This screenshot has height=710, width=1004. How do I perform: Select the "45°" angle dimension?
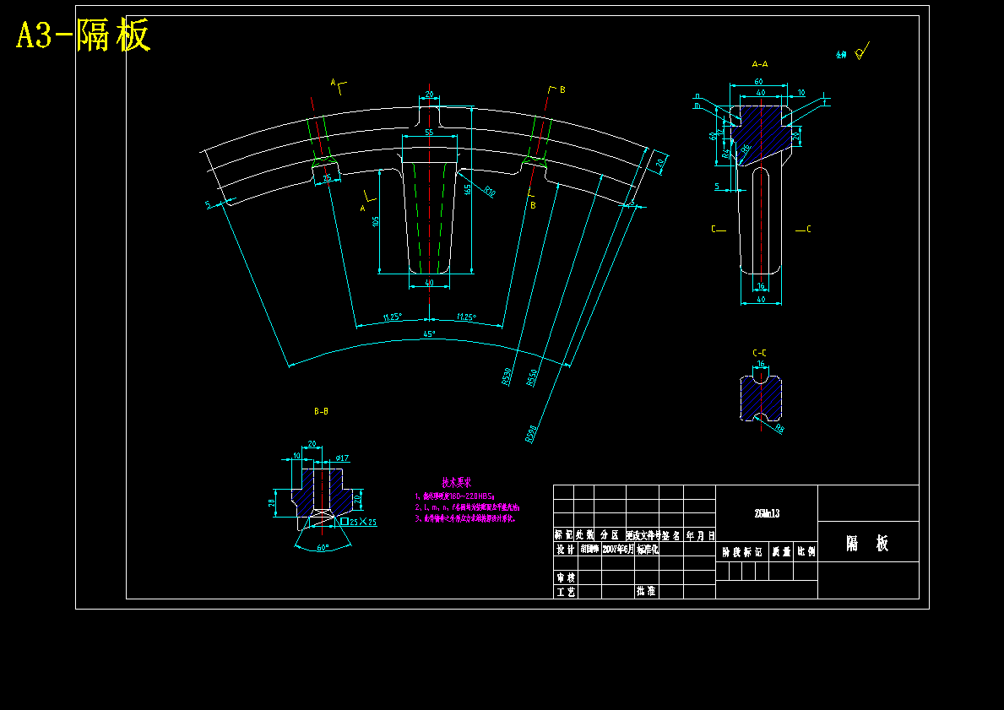point(429,333)
